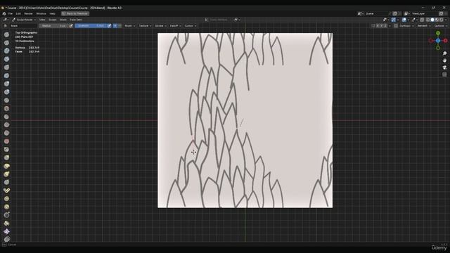Enable the Dyntopo checkbox
The height and width of the screenshot is (253, 450).
point(396,26)
